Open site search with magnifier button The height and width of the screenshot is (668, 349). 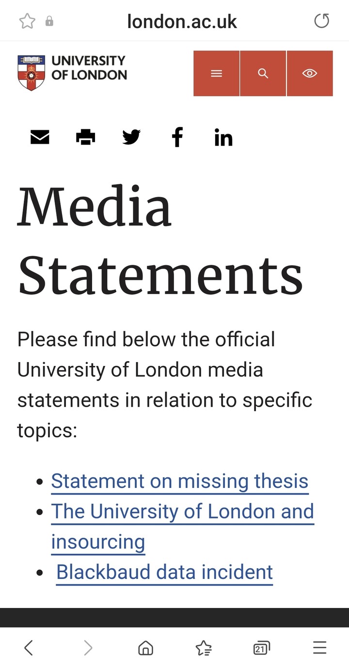tap(263, 73)
